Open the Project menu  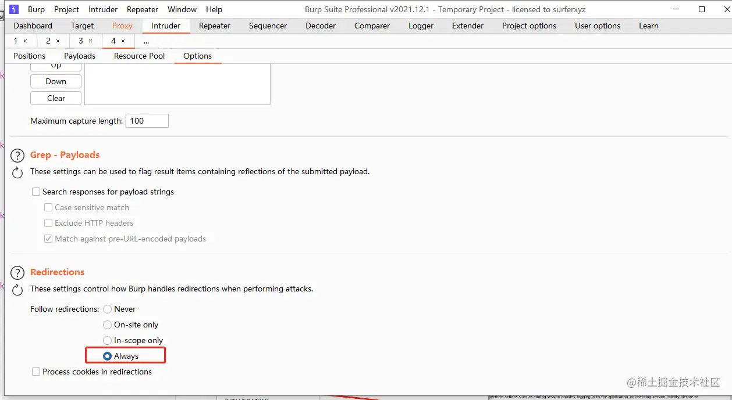tap(67, 9)
